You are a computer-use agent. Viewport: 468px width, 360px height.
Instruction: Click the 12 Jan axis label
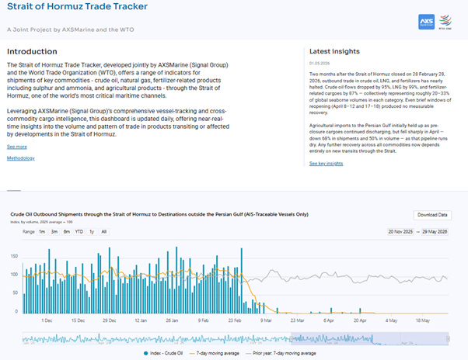point(141,320)
